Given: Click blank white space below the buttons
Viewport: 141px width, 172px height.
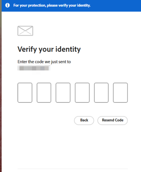Looking at the screenshot, I should pos(72,146).
